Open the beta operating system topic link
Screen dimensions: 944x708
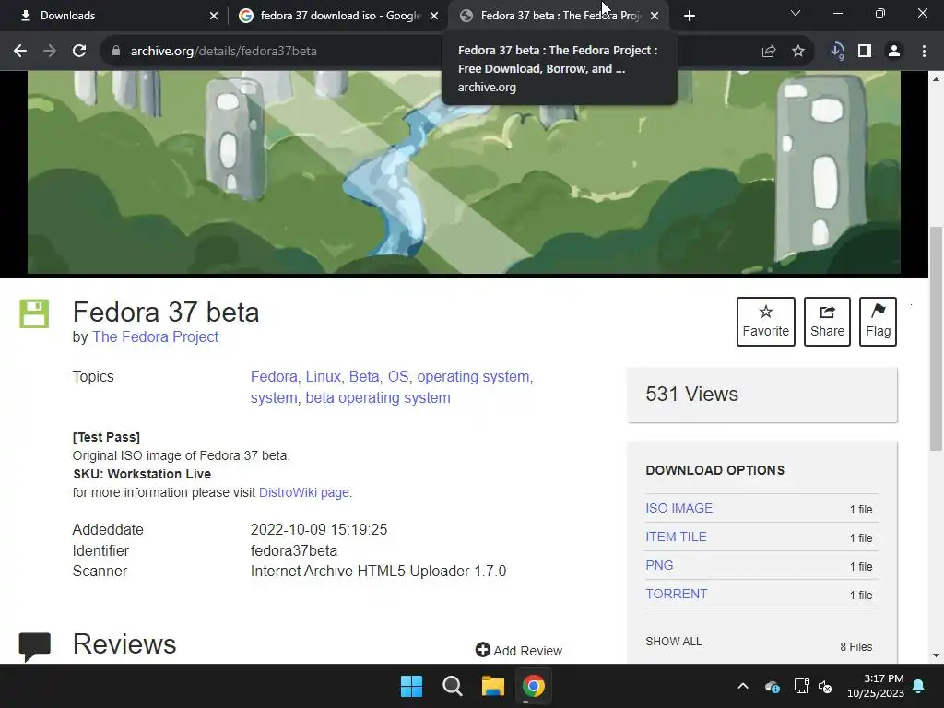[x=378, y=398]
